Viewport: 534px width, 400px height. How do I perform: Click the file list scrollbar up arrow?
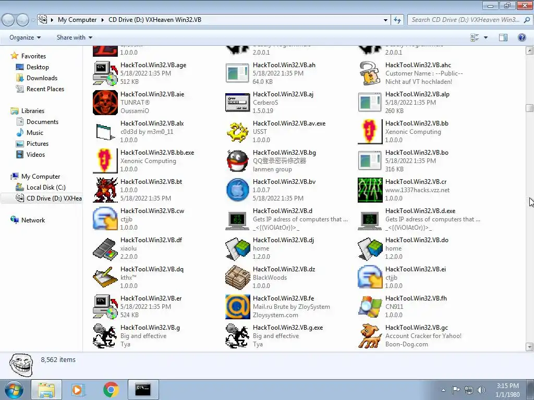[x=529, y=51]
